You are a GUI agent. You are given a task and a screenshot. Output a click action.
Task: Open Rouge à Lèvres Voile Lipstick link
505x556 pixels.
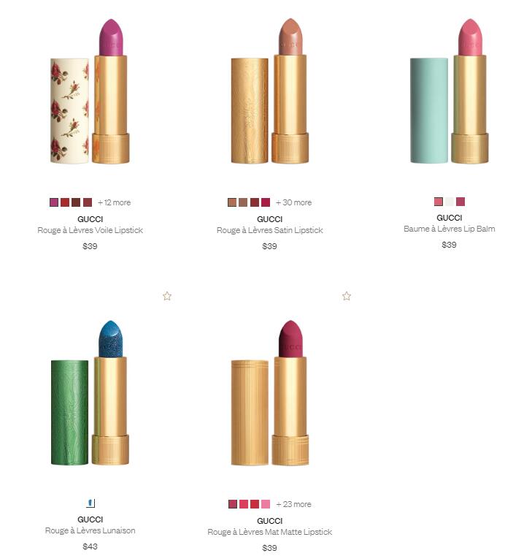coord(90,230)
